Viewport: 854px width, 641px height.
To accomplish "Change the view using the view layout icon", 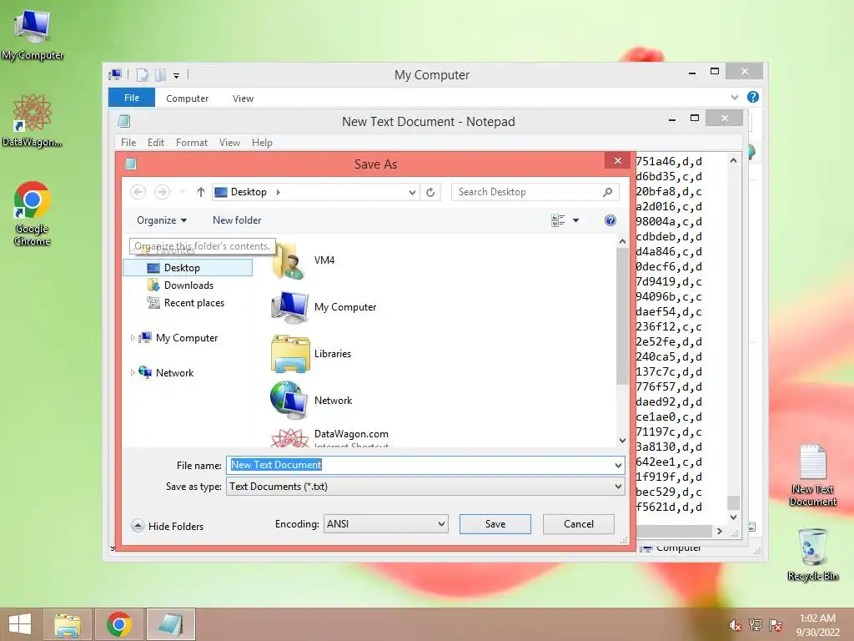I will (x=558, y=220).
